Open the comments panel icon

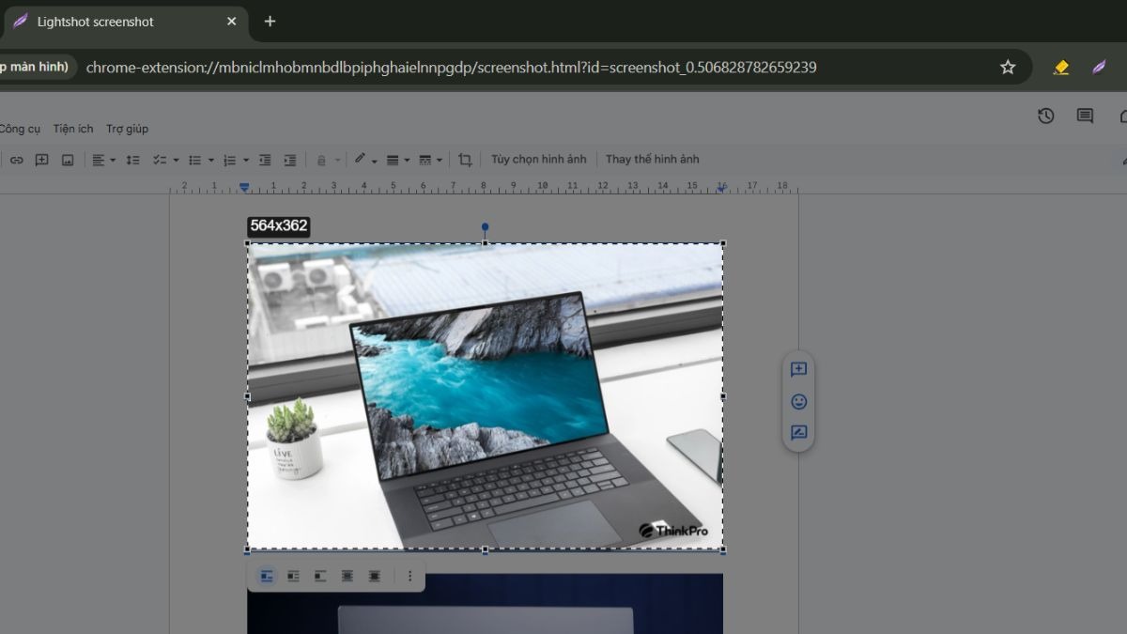coord(1085,116)
